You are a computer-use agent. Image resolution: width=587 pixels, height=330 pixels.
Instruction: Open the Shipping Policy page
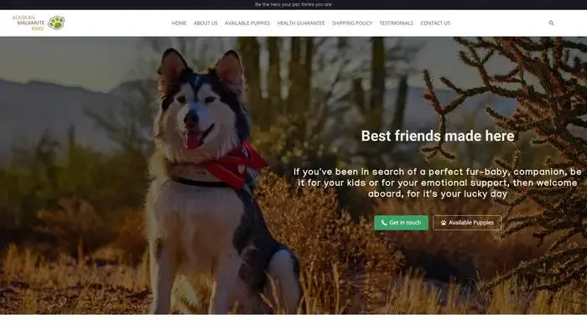352,23
